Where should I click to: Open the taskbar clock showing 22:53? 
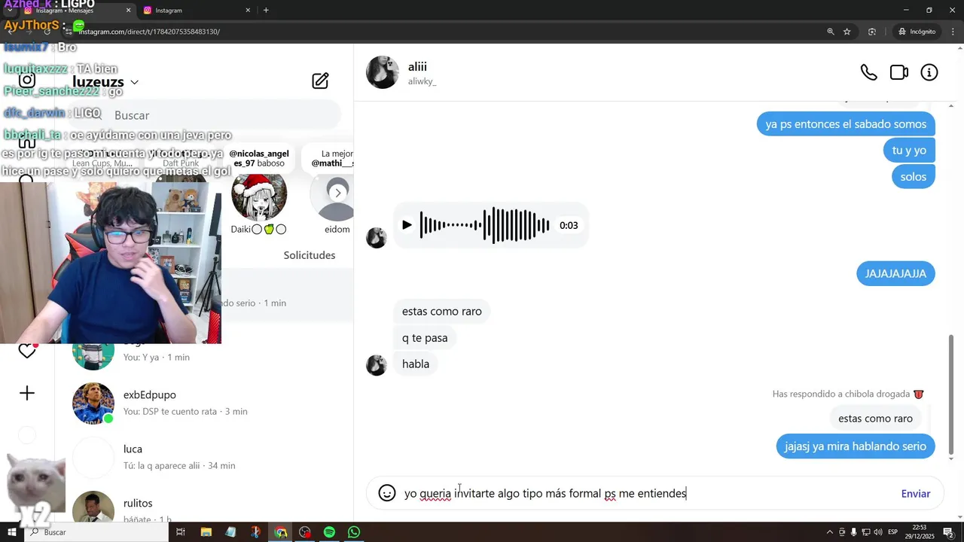pyautogui.click(x=920, y=532)
